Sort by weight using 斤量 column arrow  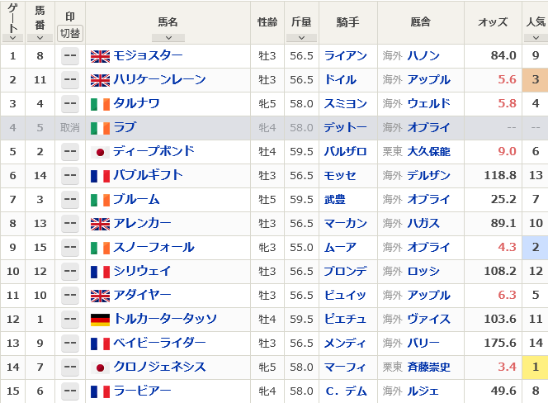[301, 38]
